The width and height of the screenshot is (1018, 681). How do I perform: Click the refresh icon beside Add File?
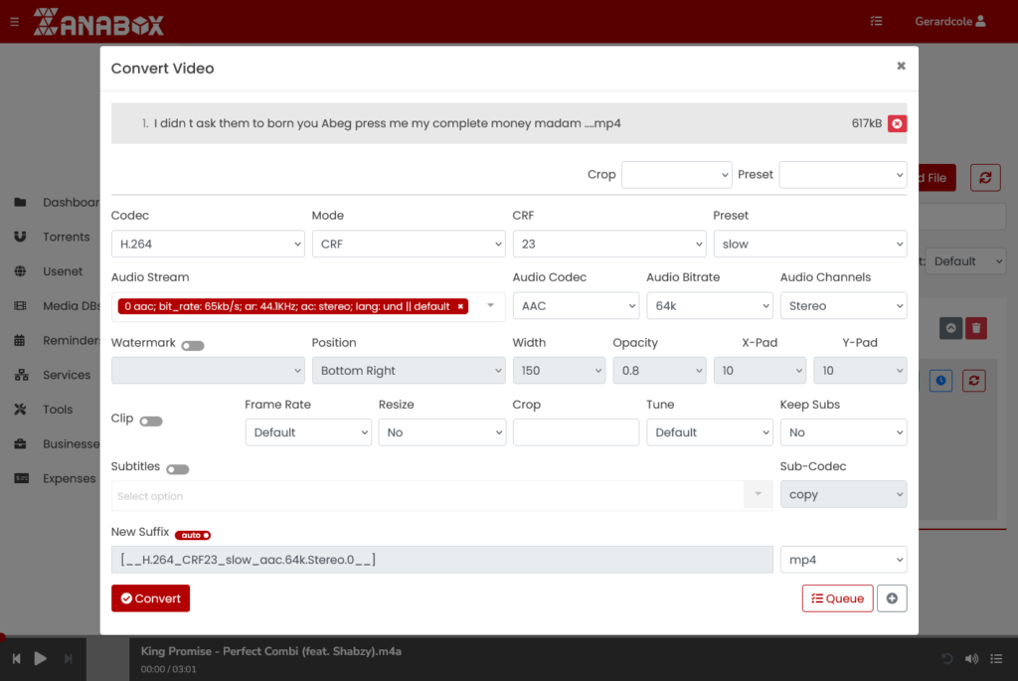click(985, 177)
